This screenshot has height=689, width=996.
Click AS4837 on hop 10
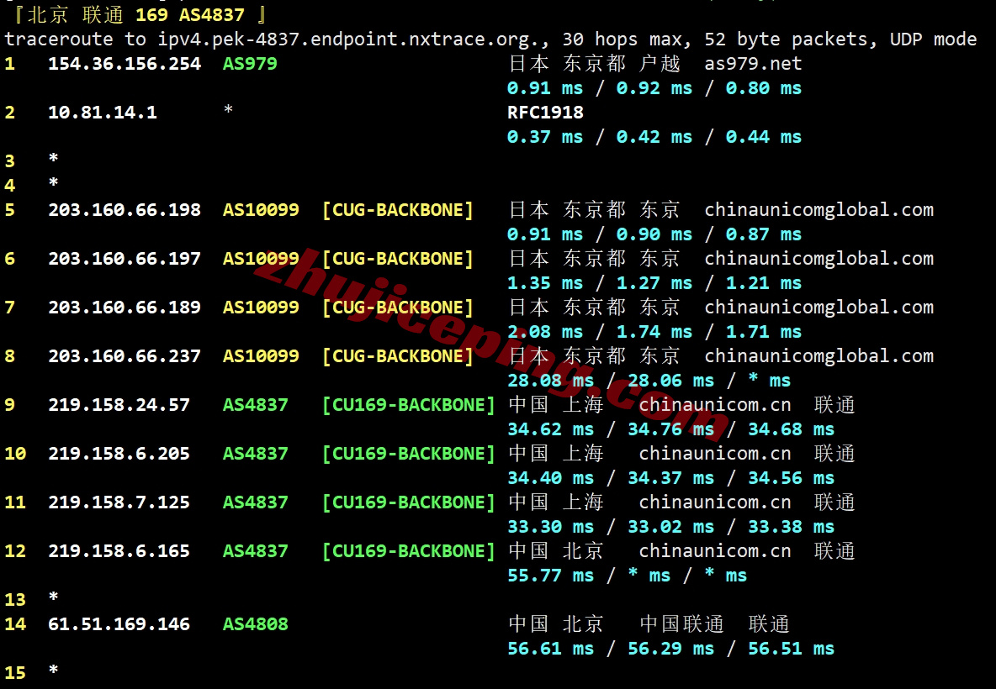[256, 454]
